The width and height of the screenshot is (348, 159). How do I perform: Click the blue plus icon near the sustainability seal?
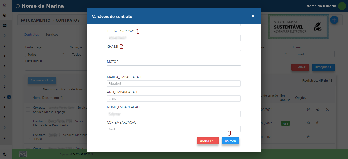[x=334, y=20]
